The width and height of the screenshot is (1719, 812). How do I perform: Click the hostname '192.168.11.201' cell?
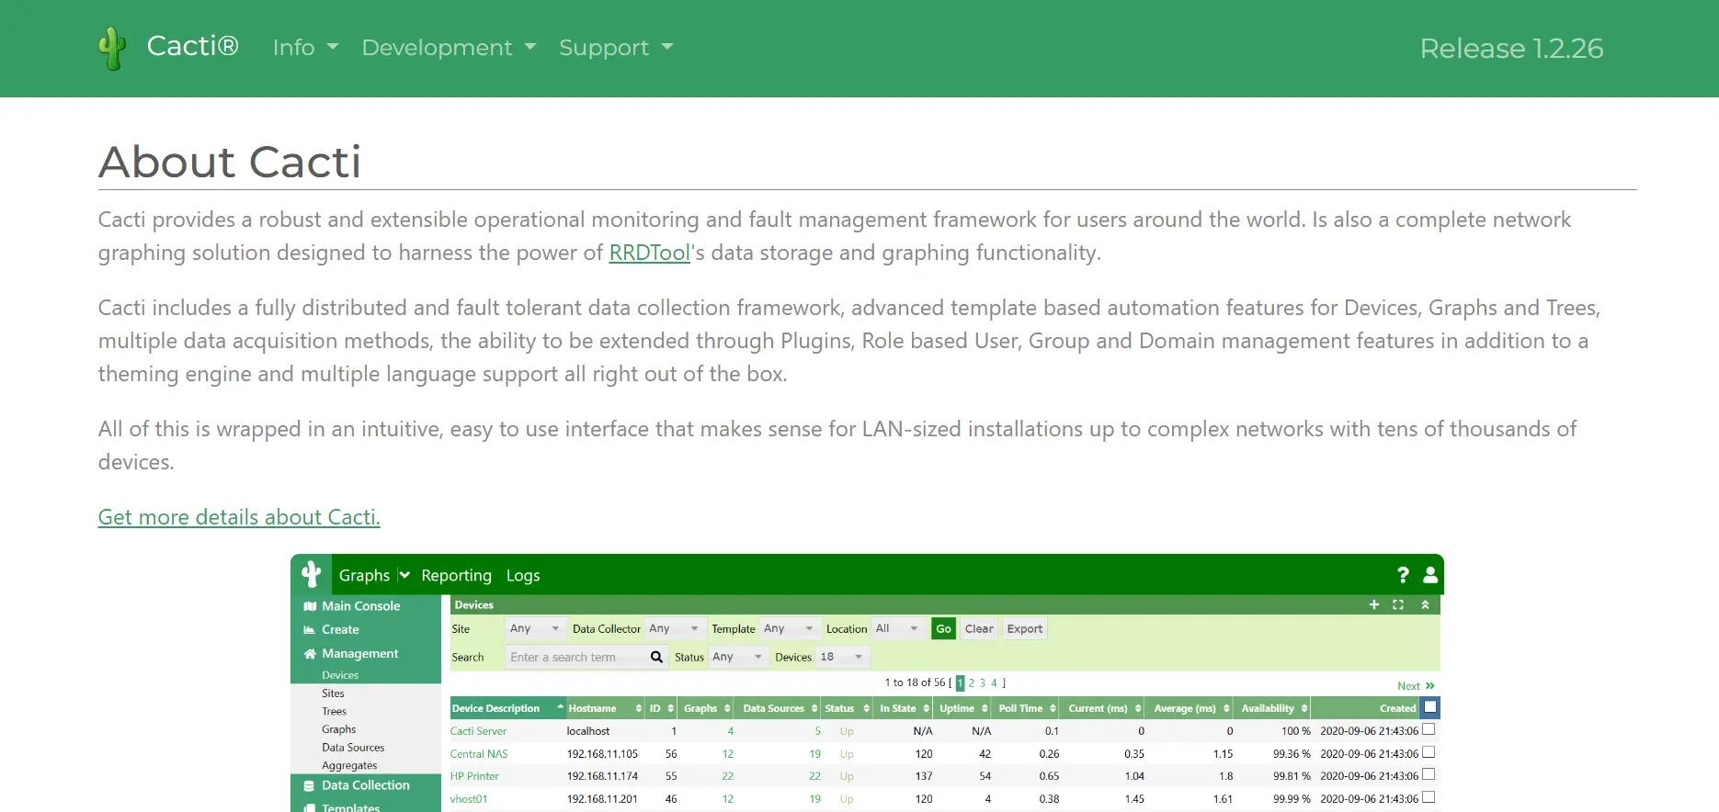602,799
